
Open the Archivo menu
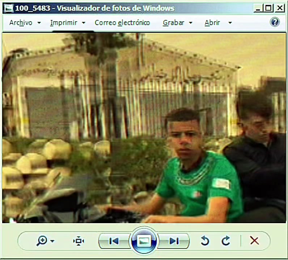coord(21,23)
